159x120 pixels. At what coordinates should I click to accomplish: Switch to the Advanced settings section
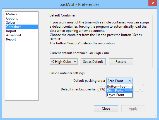[x=13, y=35]
